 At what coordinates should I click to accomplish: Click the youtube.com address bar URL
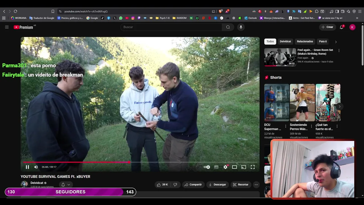(x=86, y=11)
